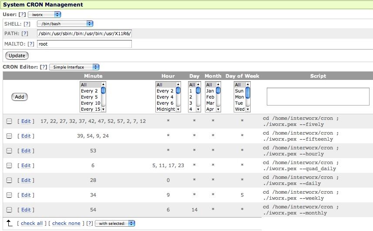The height and width of the screenshot is (231, 373).
Task: Open help [?] next to CRON Editor
Action: click(44, 67)
